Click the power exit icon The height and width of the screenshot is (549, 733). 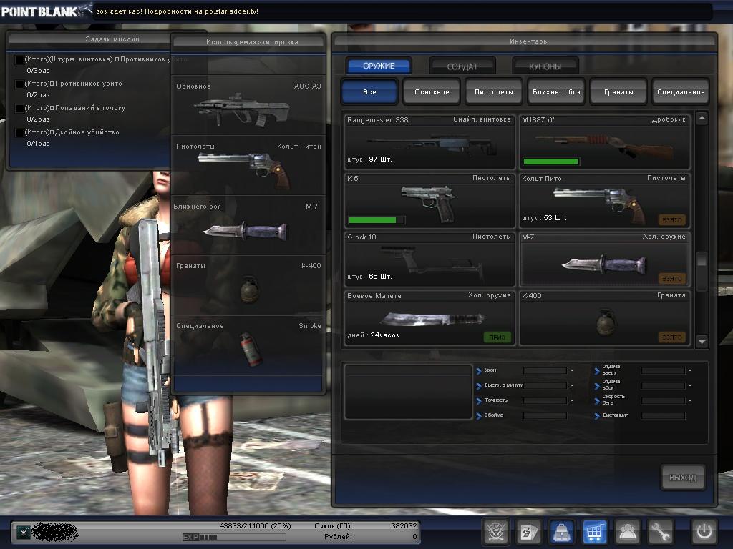[704, 532]
